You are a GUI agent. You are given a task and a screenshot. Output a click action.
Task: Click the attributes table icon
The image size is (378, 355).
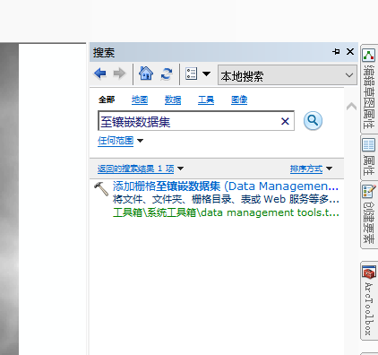pyautogui.click(x=369, y=145)
